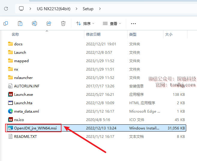197x161 pixels.
Task: Click the Copy toolbar icon
Action: click(x=6, y=23)
